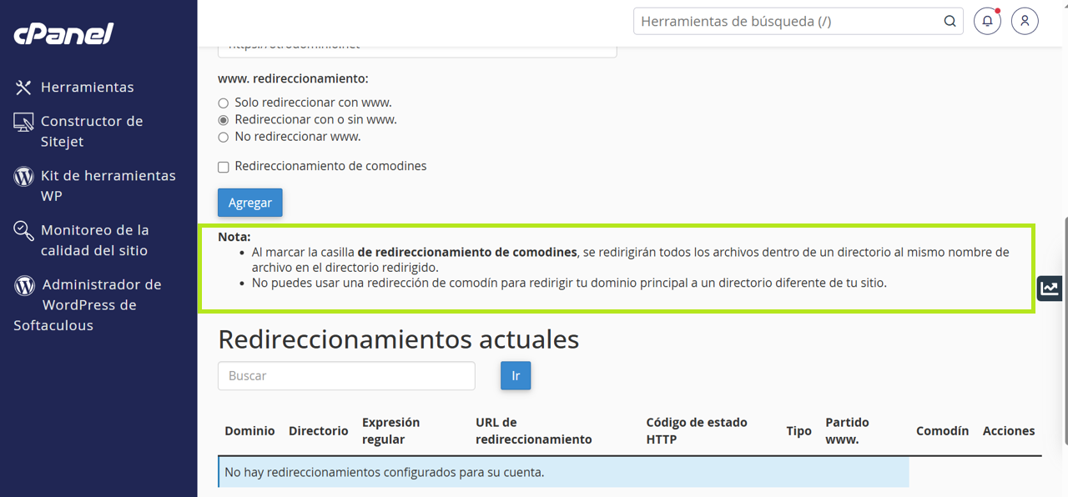Open Herramientas in the sidebar menu
The width and height of the screenshot is (1068, 497).
click(x=87, y=88)
